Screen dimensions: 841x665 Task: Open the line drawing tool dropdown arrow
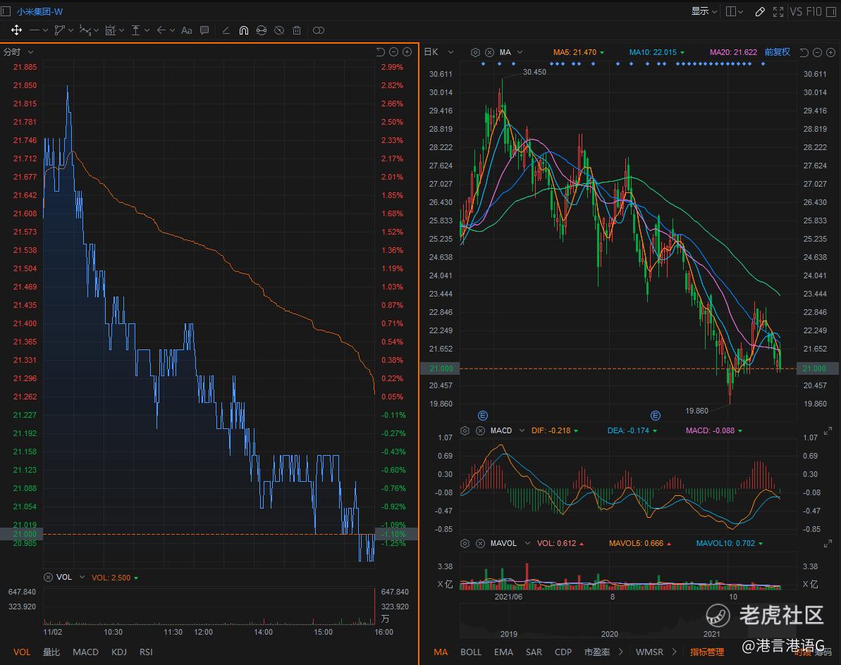pyautogui.click(x=45, y=30)
